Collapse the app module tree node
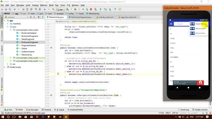The height and width of the screenshot is (119, 212). tap(5, 20)
